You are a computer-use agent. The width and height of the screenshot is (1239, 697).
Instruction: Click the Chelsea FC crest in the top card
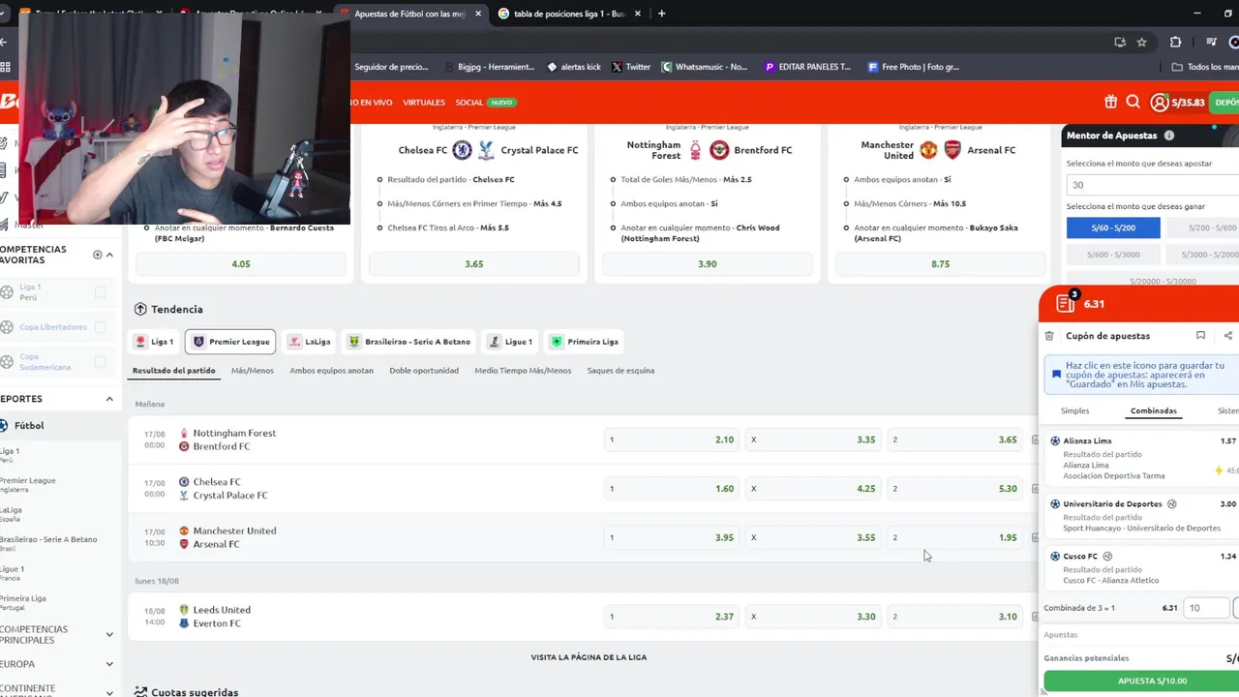tap(463, 150)
